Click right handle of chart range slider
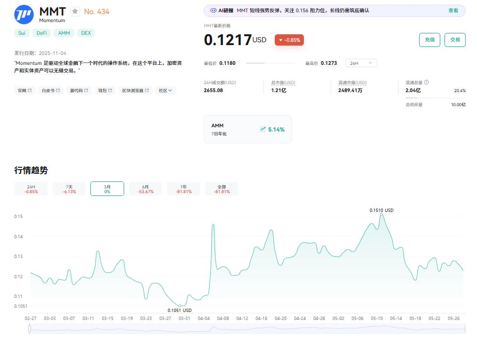Viewport: 477px width, 343px height. (465, 328)
